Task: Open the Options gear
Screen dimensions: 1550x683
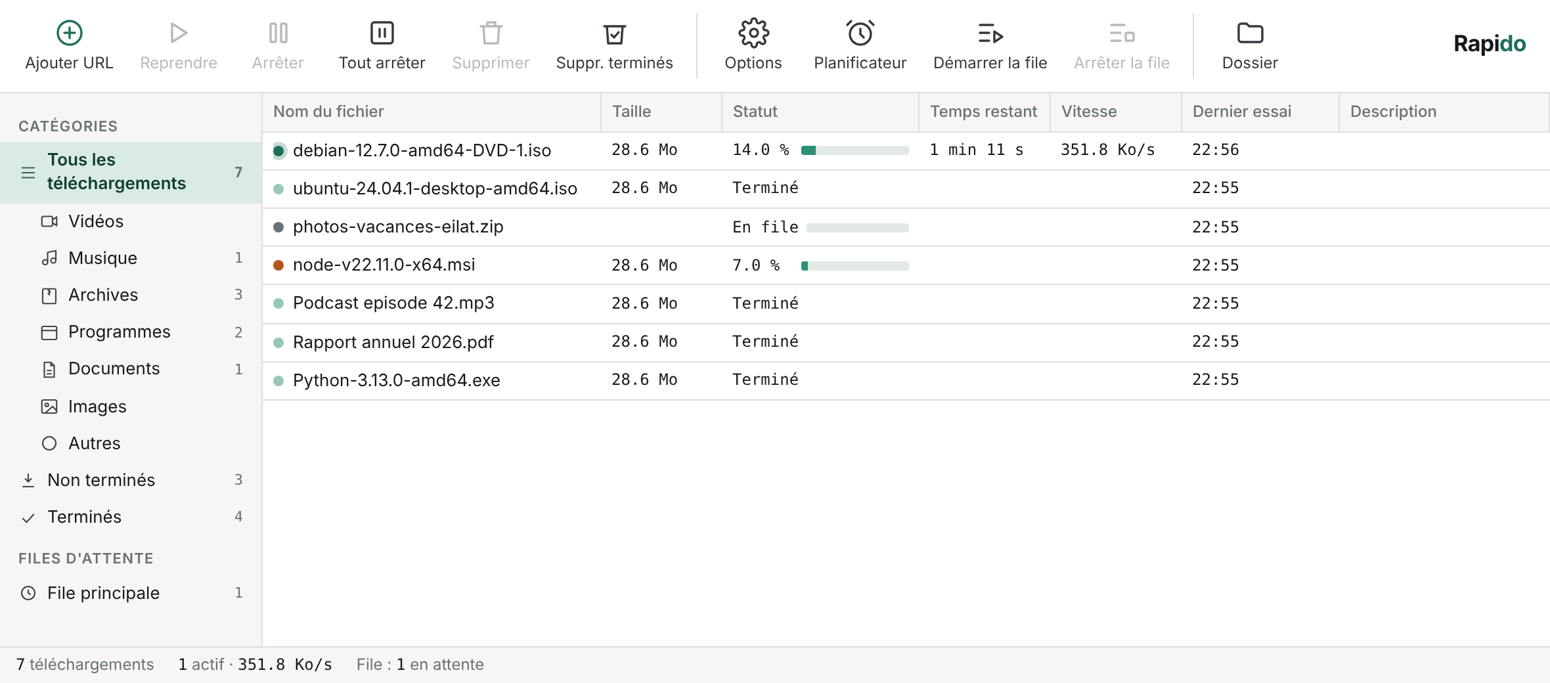Action: point(753,33)
